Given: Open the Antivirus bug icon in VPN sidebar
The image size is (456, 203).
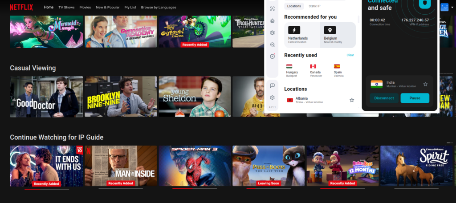Looking at the screenshot, I should (272, 32).
